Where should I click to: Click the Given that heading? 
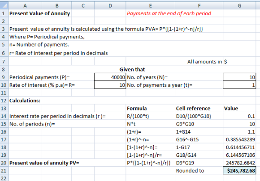tap(132, 69)
